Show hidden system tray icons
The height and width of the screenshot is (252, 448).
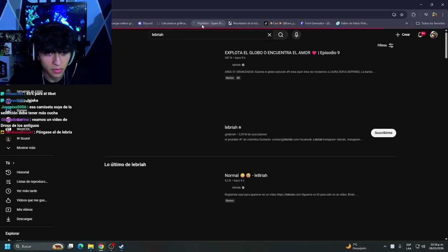click(x=385, y=246)
